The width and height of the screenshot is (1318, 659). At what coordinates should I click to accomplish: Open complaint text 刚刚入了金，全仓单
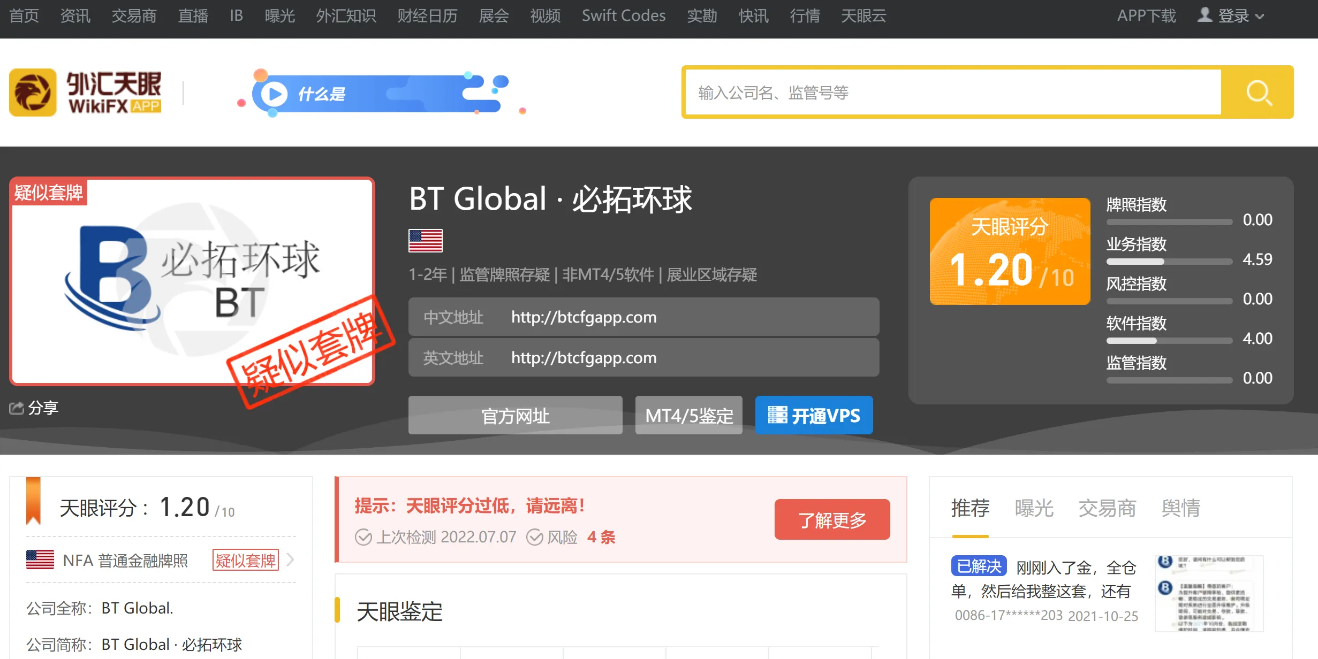[x=1043, y=579]
